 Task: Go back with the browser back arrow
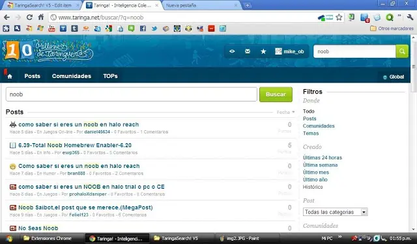pyautogui.click(x=7, y=18)
